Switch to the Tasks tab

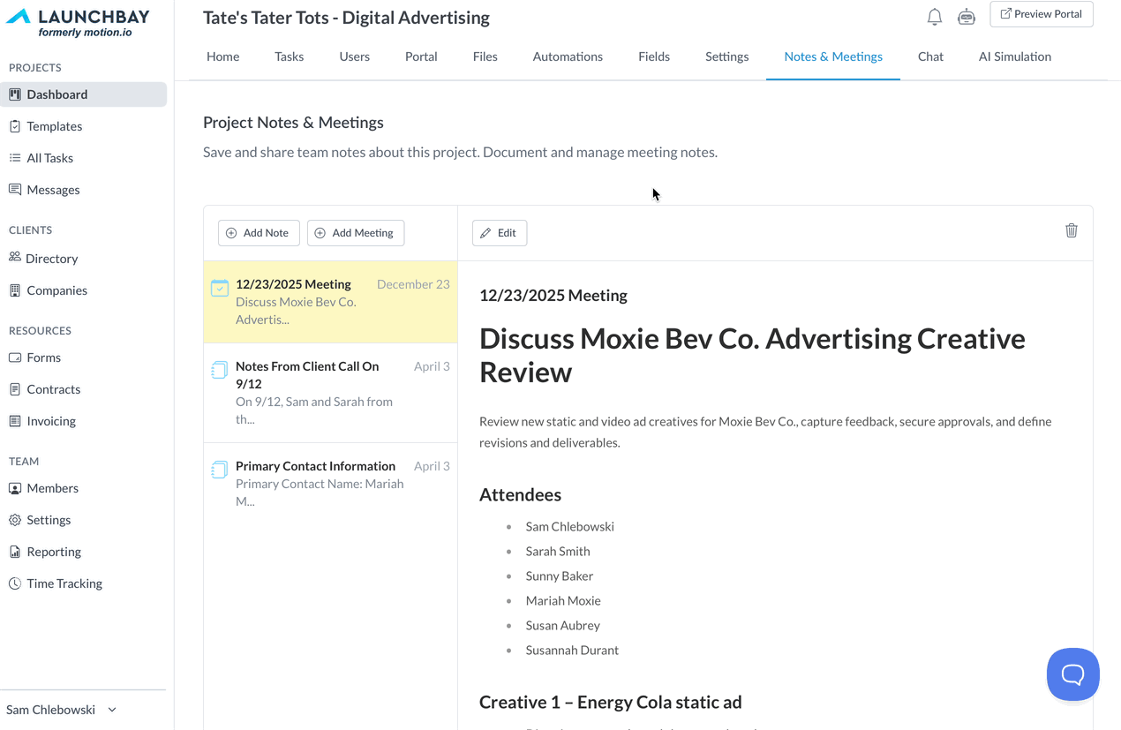click(x=290, y=56)
